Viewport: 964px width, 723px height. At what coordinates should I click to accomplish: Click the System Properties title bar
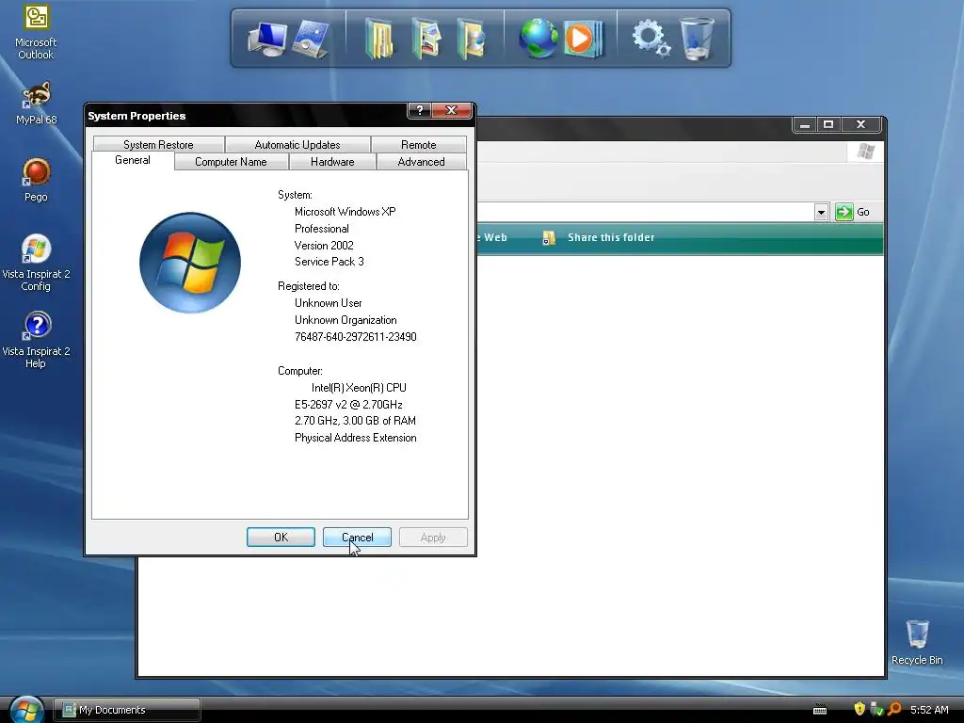coord(246,116)
